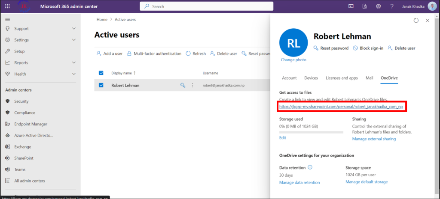Click Block sign-in button
Image resolution: width=440 pixels, height=199 pixels.
[x=368, y=48]
